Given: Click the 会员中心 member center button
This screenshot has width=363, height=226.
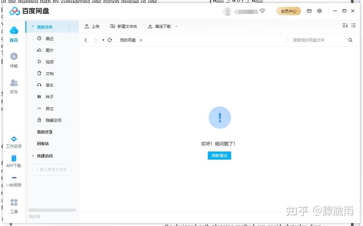Looking at the screenshot, I should coord(289,11).
